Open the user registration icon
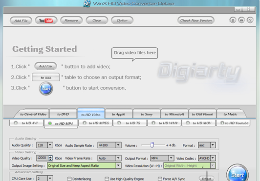The image size is (260, 181). click(x=233, y=20)
